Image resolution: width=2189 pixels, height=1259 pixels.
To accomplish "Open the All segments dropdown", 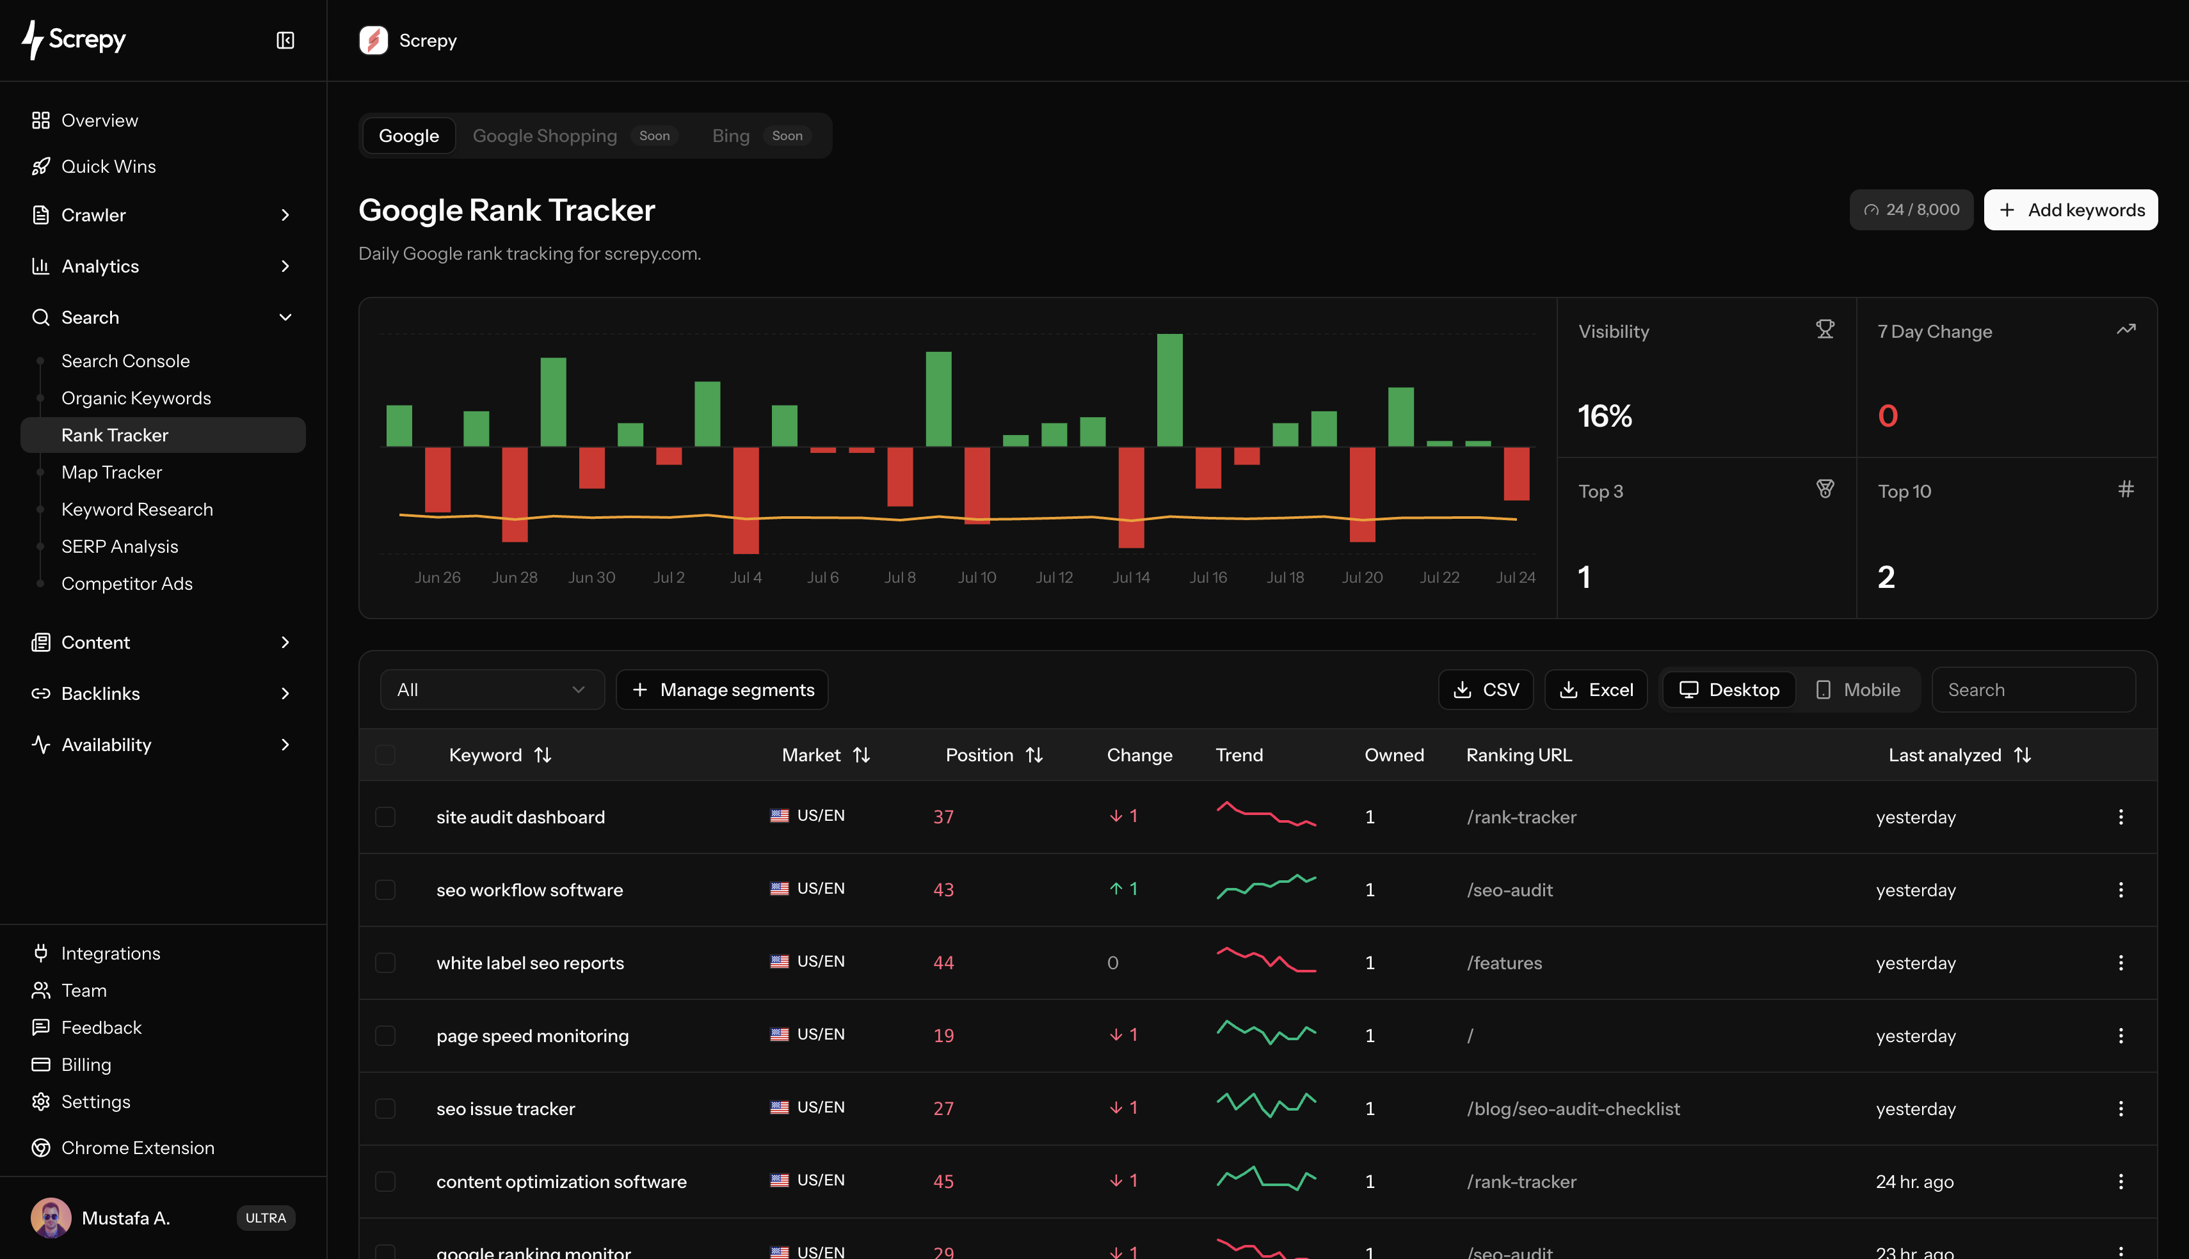I will point(492,690).
